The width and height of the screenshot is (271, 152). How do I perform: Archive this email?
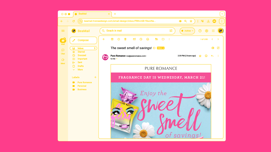(112, 39)
